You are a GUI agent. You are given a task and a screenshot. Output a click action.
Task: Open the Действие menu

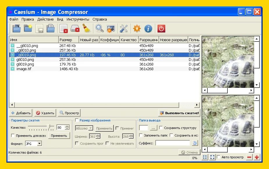(x=45, y=19)
